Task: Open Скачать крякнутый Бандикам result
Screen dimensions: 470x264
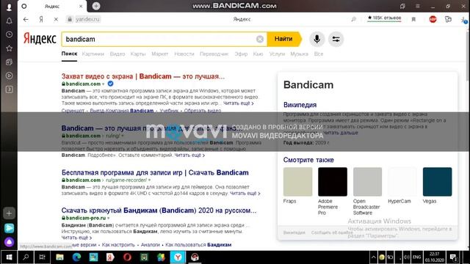Action: [159, 210]
